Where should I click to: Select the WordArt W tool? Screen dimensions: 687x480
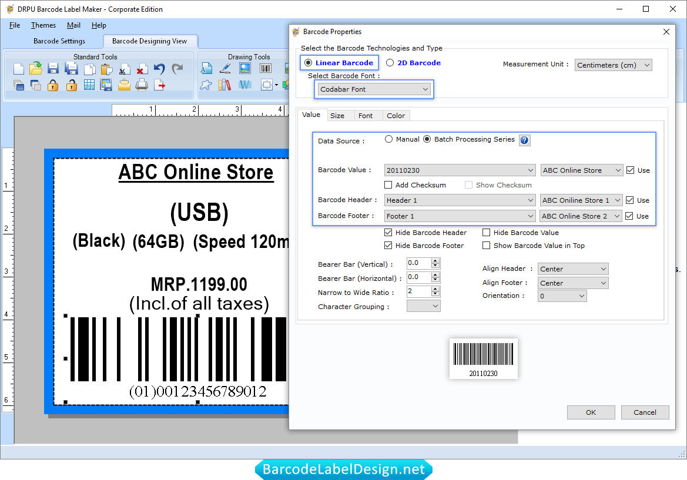point(245,85)
